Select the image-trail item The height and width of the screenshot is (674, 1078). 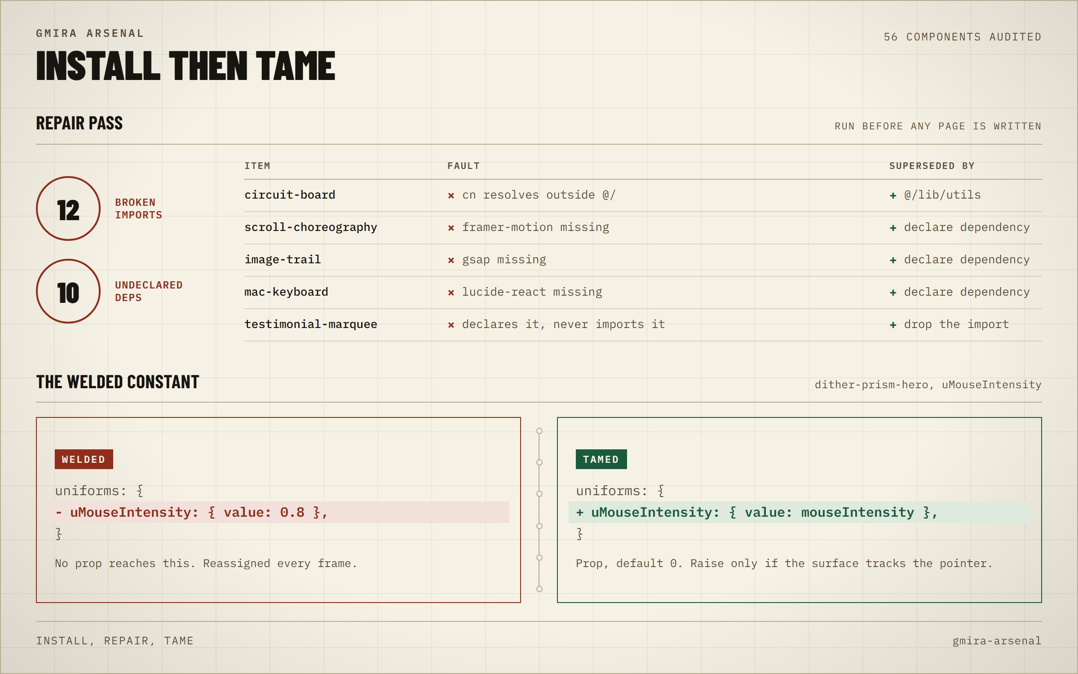click(x=283, y=260)
